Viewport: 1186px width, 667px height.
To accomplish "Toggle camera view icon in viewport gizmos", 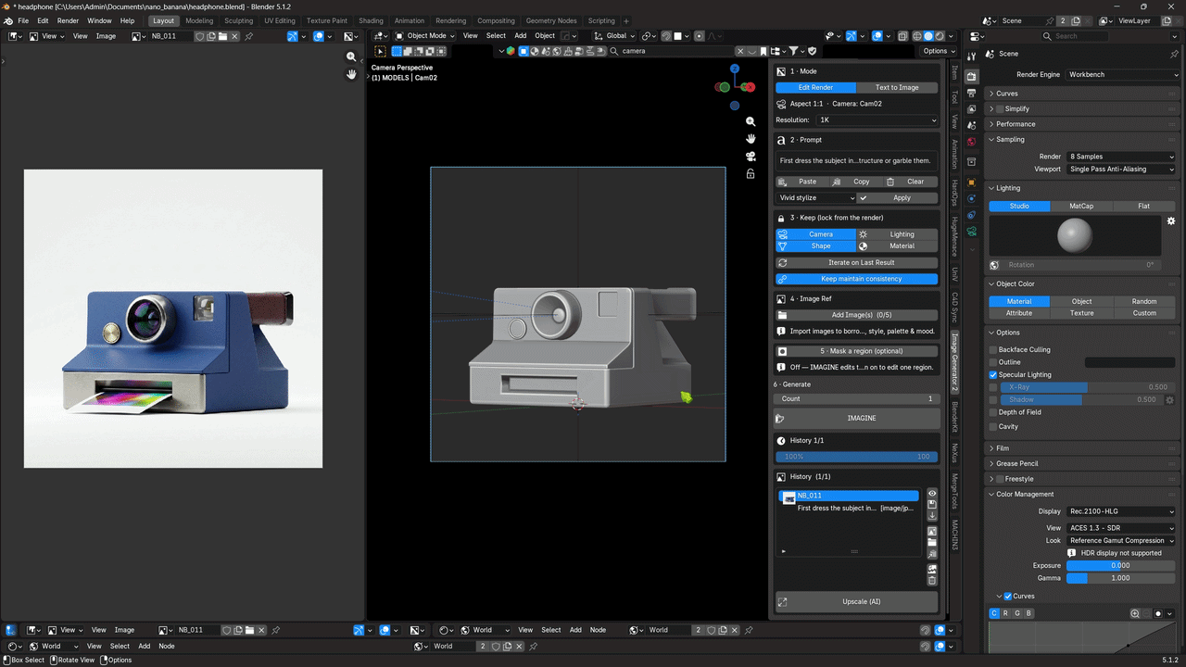I will [x=751, y=156].
